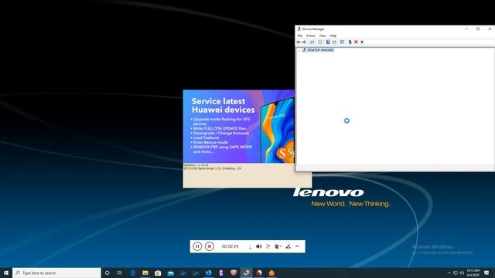Open Properties from Device Manager toolbar
This screenshot has width=495, height=278.
click(x=319, y=42)
